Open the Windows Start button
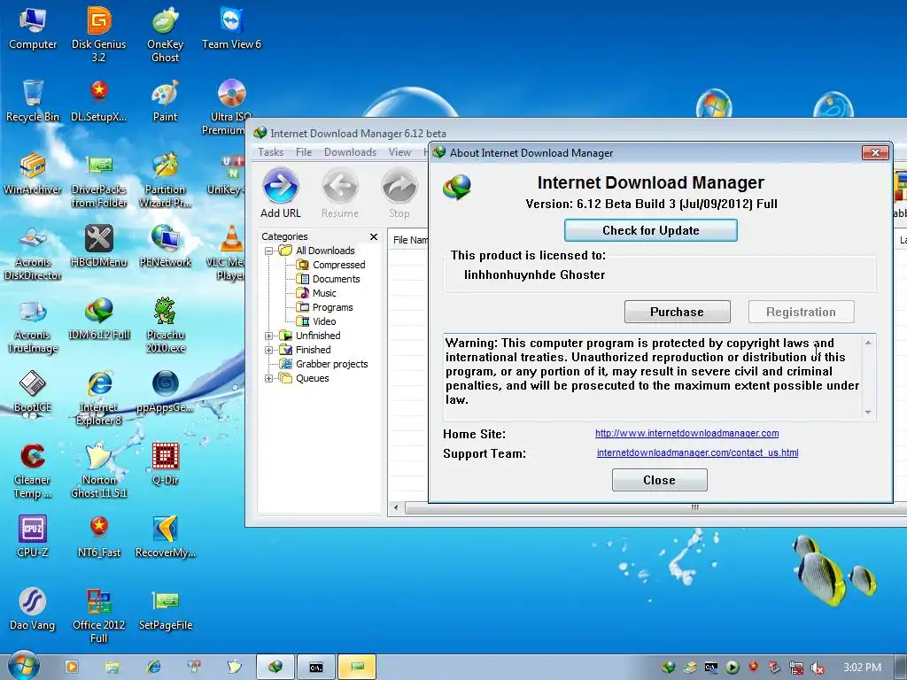The image size is (907, 680). pyautogui.click(x=24, y=666)
